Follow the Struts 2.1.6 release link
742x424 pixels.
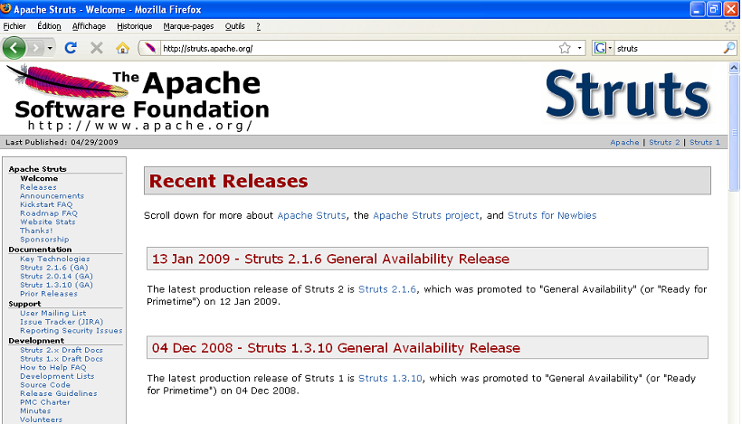(x=386, y=289)
